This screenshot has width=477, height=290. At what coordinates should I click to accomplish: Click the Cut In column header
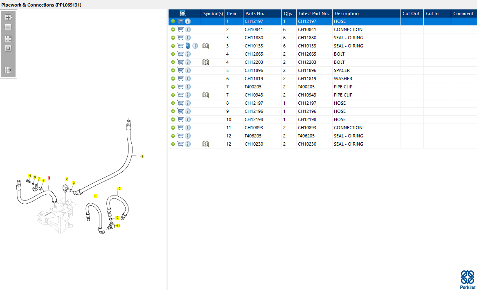tap(437, 13)
